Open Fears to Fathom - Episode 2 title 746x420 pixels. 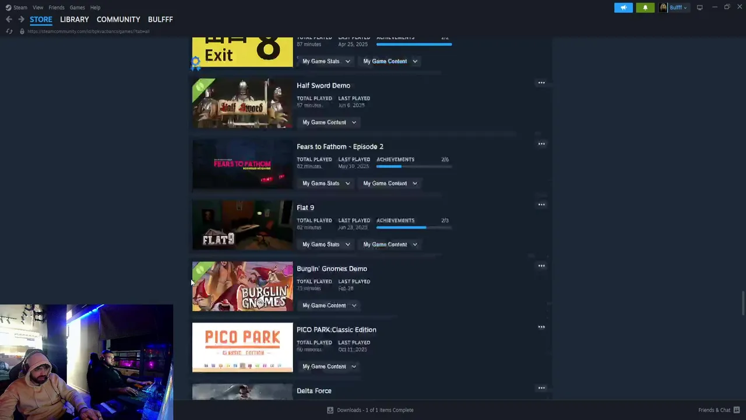[x=340, y=146]
